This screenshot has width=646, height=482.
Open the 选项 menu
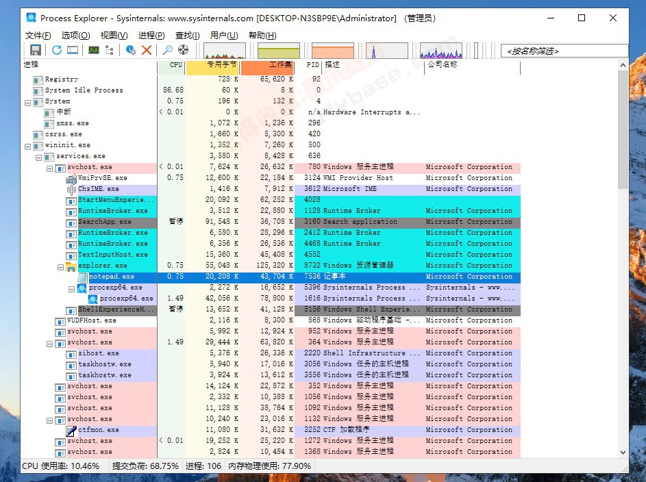pyautogui.click(x=75, y=35)
